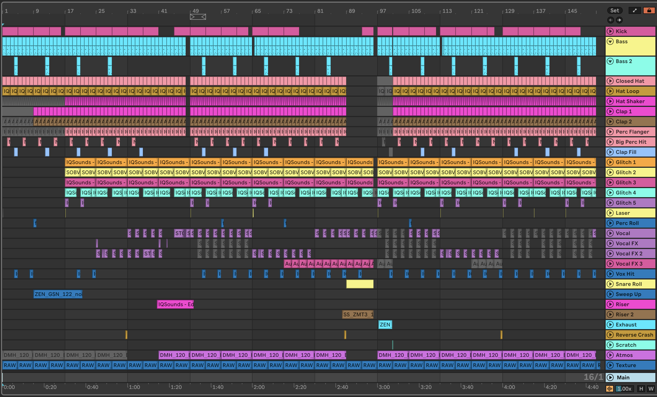Unfold the Main track
657x397 pixels.
coord(610,377)
